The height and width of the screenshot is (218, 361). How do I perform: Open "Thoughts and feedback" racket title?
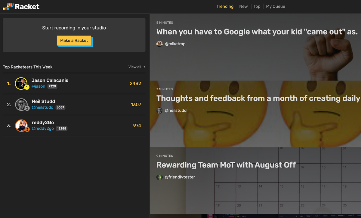point(258,98)
